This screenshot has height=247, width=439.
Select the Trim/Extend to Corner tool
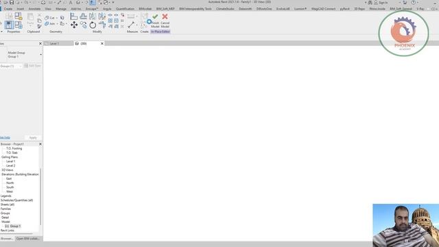(102, 25)
